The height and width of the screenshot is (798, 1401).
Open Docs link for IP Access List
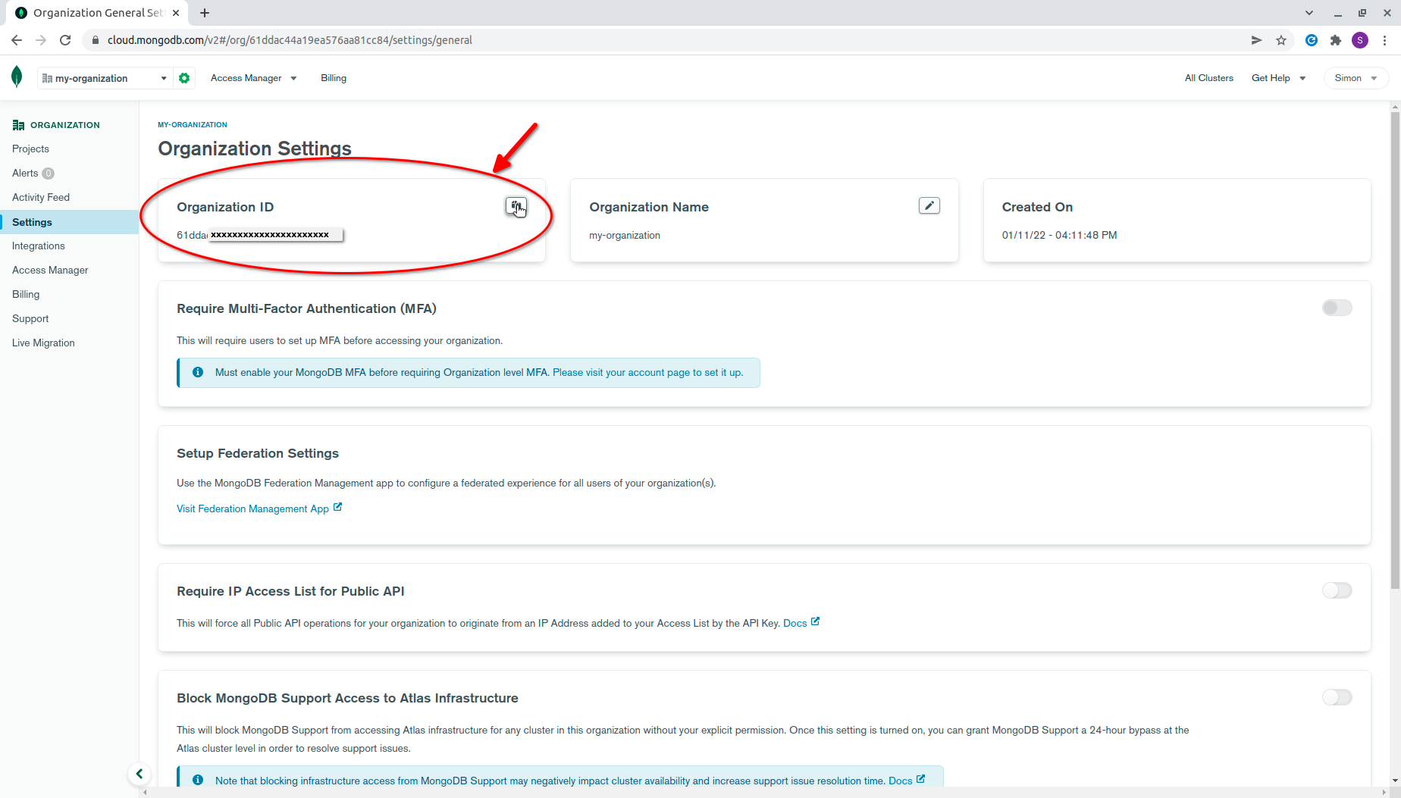pyautogui.click(x=801, y=623)
